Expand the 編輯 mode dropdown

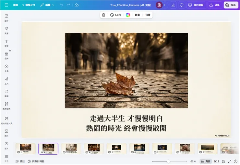click(47, 5)
